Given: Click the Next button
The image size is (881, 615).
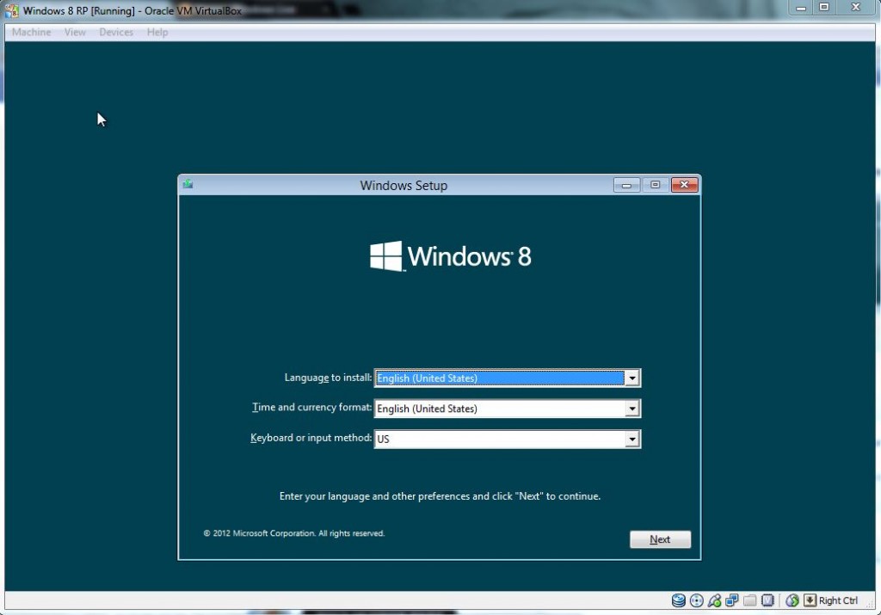Looking at the screenshot, I should click(660, 539).
